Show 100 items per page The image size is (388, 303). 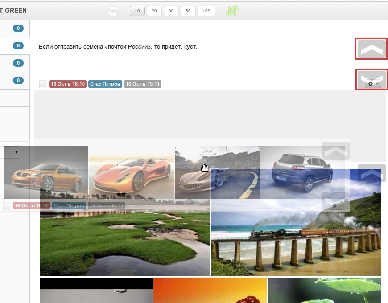[x=206, y=11]
